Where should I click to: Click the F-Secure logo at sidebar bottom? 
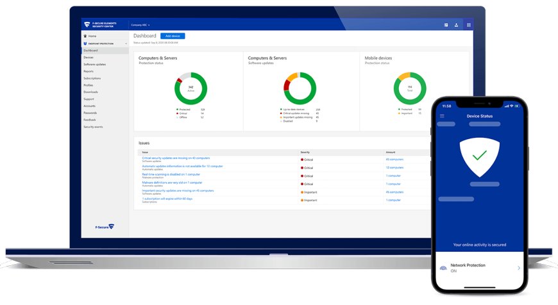pyautogui.click(x=105, y=226)
